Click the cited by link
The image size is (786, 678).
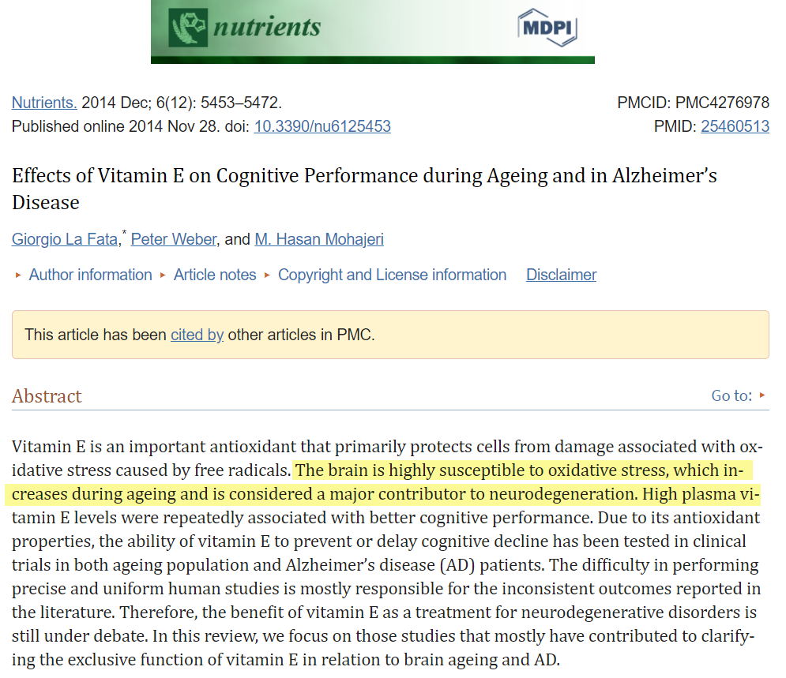pyautogui.click(x=197, y=335)
